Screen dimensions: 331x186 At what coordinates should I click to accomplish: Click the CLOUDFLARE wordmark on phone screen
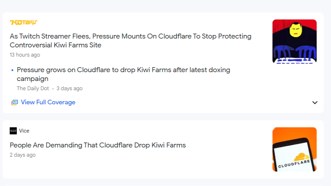(x=294, y=164)
